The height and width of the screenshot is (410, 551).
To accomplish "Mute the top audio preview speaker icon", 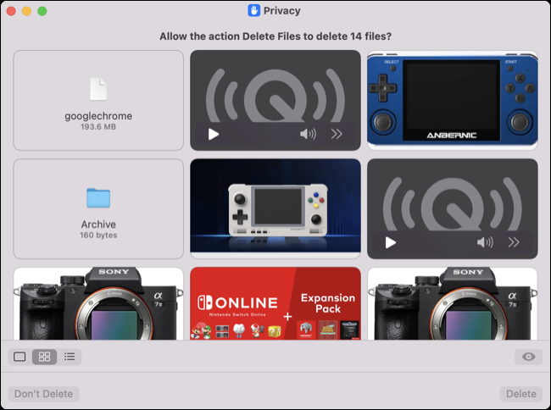I will coord(308,134).
